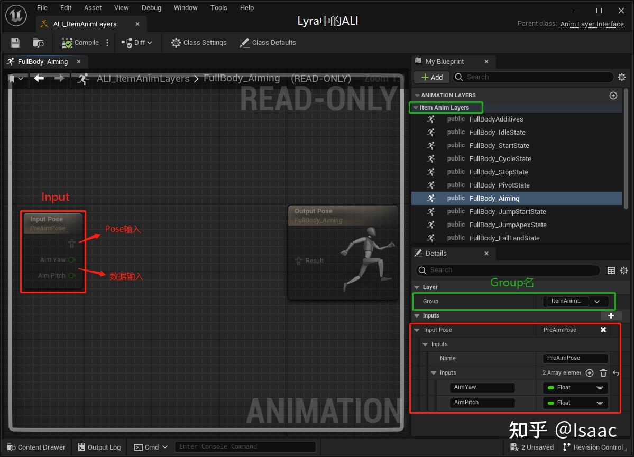Open My Blueprint panel settings gear
The image size is (634, 457).
pos(622,77)
